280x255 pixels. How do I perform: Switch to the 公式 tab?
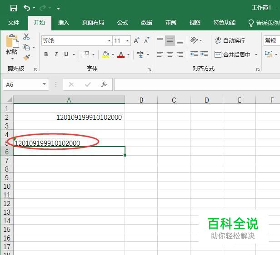pyautogui.click(x=123, y=23)
